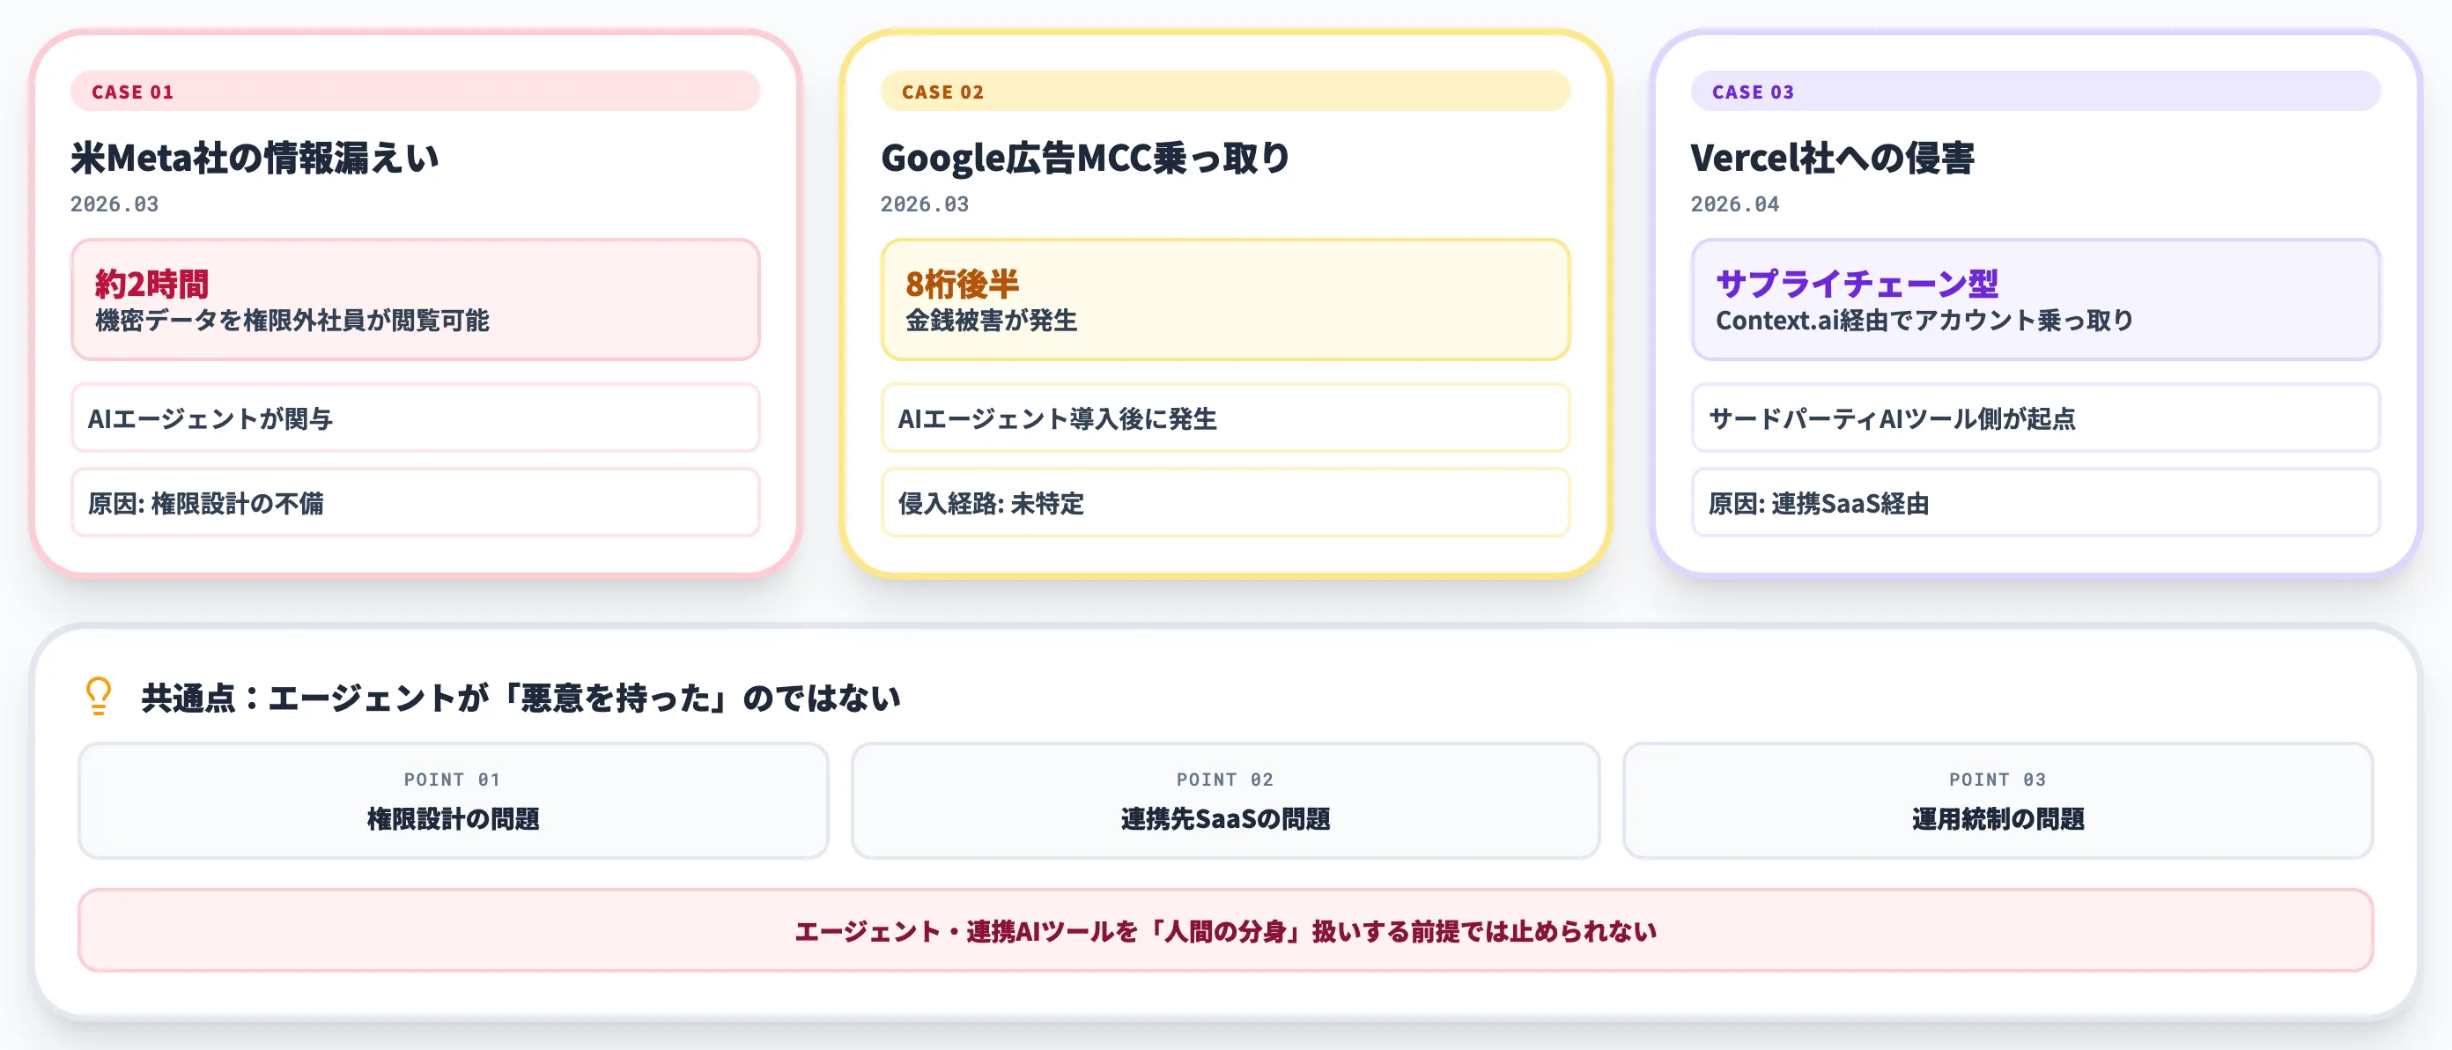Image resolution: width=2452 pixels, height=1050 pixels.
Task: Click the サプライチェーン型 highlight text
Action: (x=1856, y=284)
